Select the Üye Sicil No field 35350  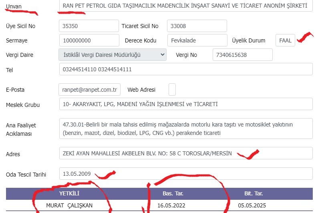point(89,26)
